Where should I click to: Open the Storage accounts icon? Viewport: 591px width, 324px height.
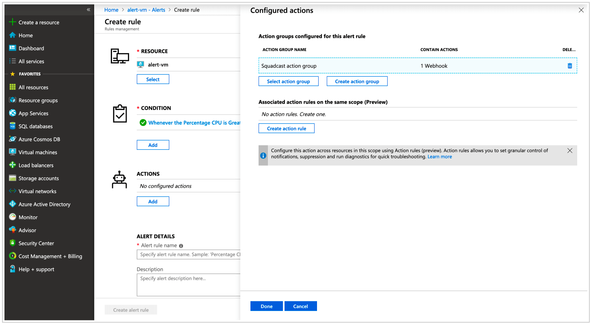(x=12, y=178)
